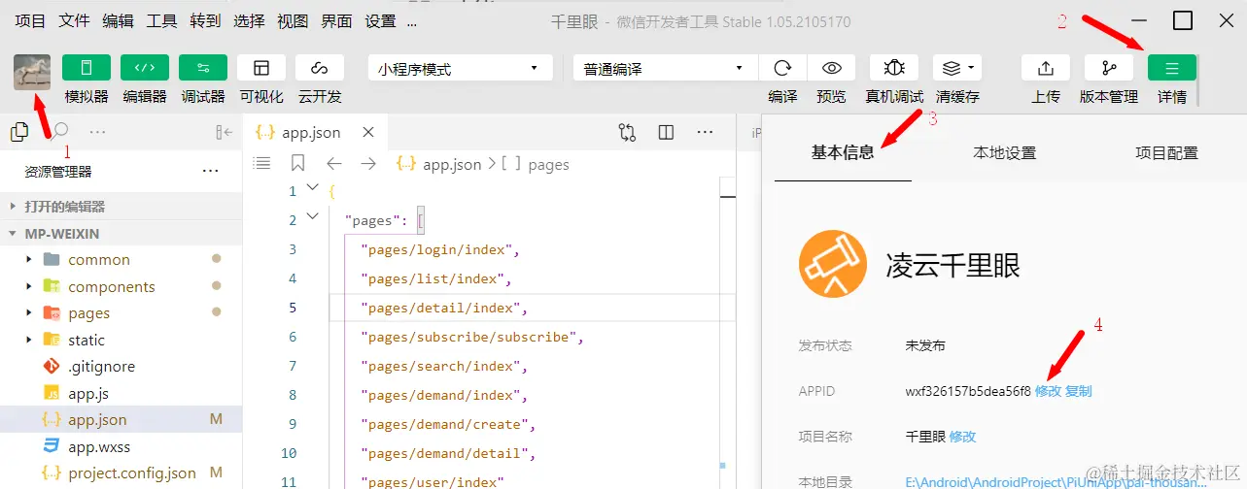
Task: Click the split editor icon
Action: (x=666, y=133)
